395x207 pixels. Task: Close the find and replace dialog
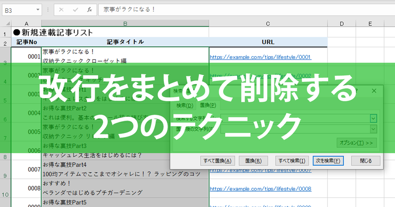point(374,91)
